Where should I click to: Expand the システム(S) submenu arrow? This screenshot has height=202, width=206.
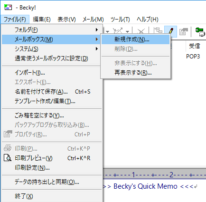tap(97, 48)
